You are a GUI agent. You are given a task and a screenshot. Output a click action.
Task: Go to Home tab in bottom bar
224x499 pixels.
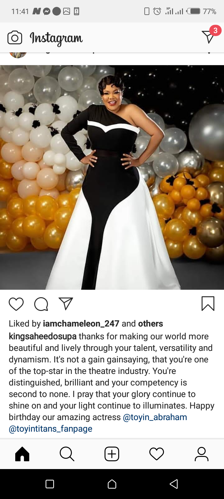pos(22,454)
